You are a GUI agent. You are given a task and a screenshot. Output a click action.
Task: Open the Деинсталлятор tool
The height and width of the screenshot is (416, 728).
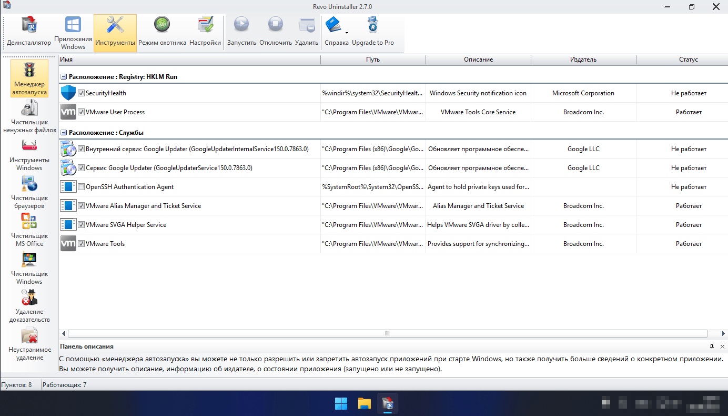[29, 33]
